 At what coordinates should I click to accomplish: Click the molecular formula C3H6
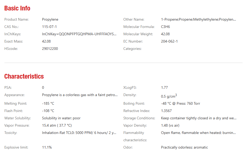[x=165, y=27]
